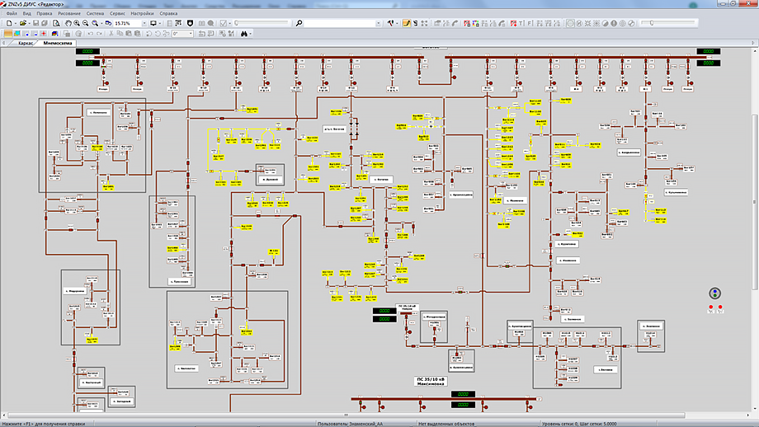This screenshot has height=427, width=759.
Task: Click the binoculars find icon
Action: tap(245, 34)
